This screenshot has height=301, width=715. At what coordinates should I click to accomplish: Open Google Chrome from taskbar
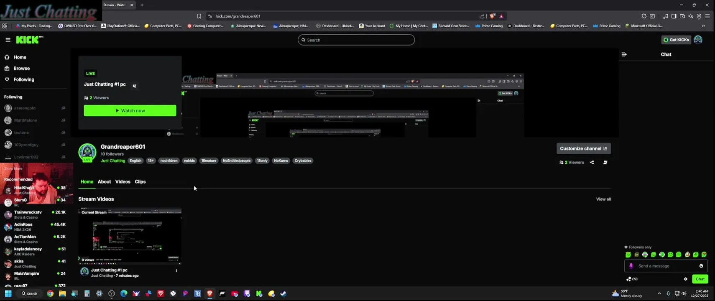50,293
